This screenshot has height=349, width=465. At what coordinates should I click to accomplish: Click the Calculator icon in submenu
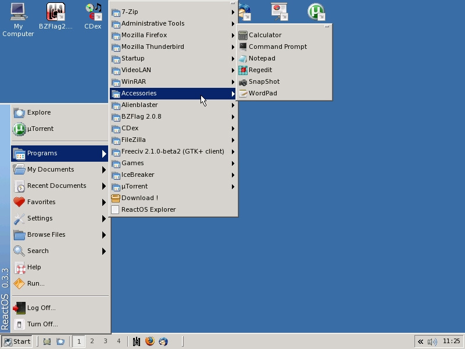pos(243,35)
